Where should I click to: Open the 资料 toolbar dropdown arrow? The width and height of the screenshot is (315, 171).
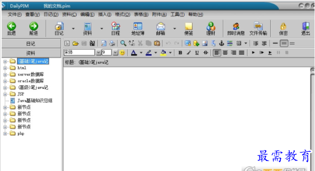pyautogui.click(x=102, y=28)
